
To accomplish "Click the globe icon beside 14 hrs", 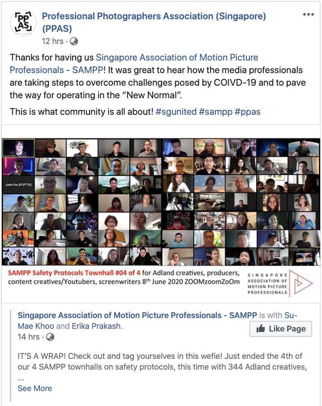I will pos(50,337).
